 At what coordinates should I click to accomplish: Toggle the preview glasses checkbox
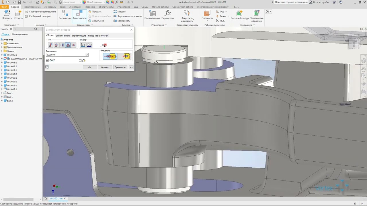point(47,60)
